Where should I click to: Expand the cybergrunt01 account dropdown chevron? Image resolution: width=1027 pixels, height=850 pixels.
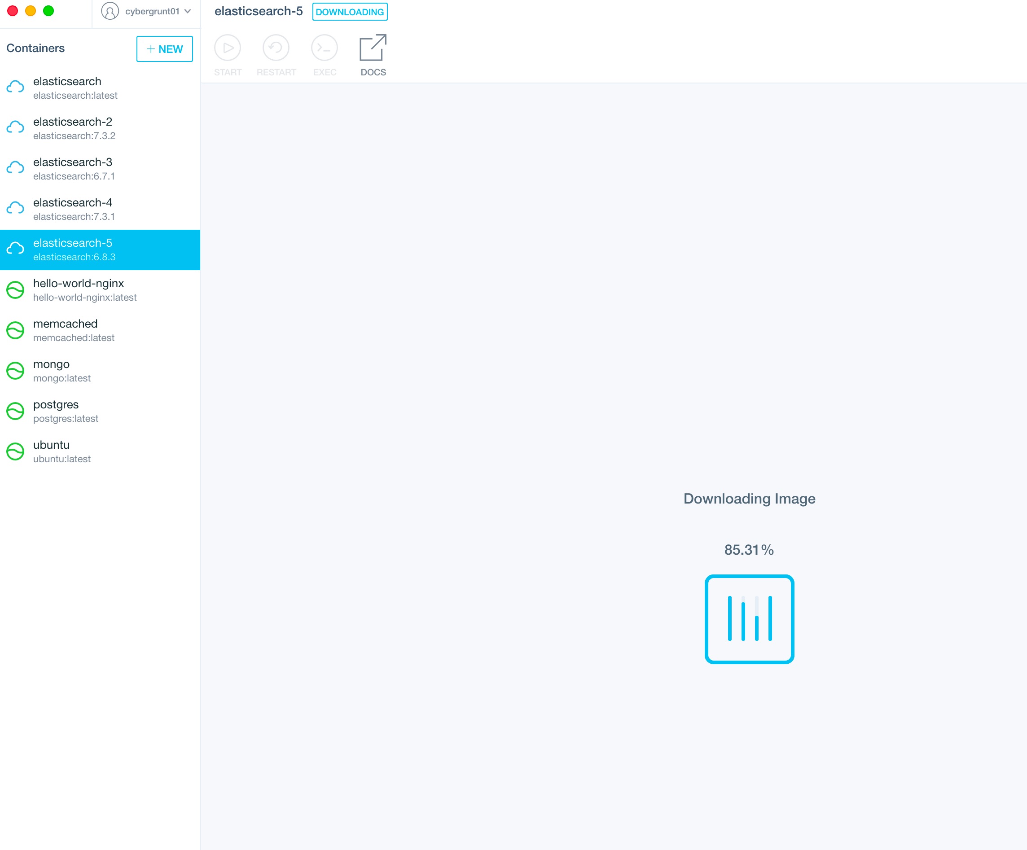tap(188, 11)
